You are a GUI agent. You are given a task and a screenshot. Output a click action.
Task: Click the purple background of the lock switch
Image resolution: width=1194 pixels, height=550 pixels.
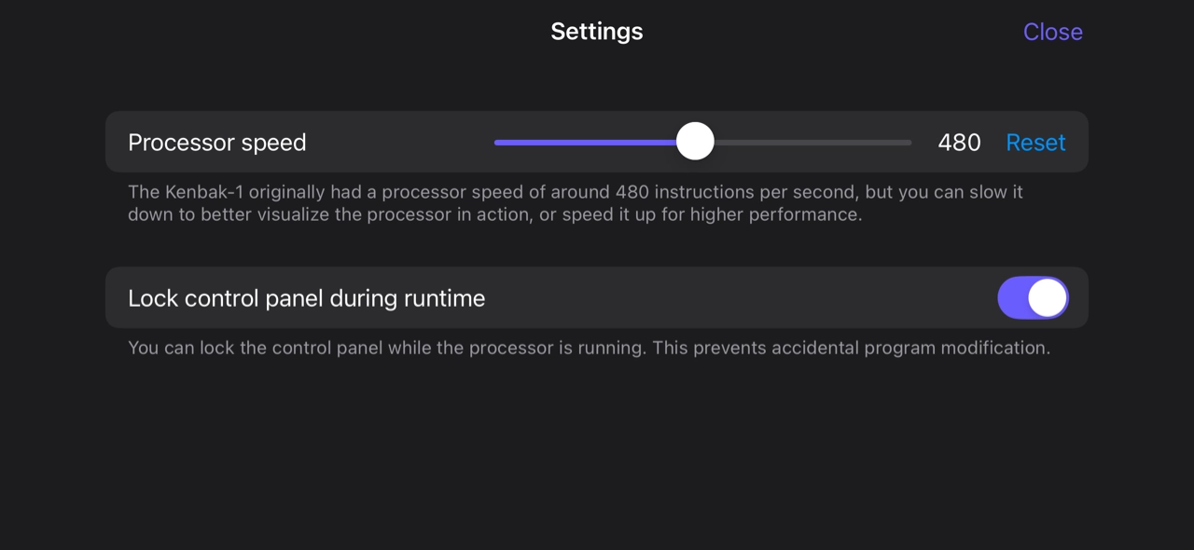point(1012,298)
